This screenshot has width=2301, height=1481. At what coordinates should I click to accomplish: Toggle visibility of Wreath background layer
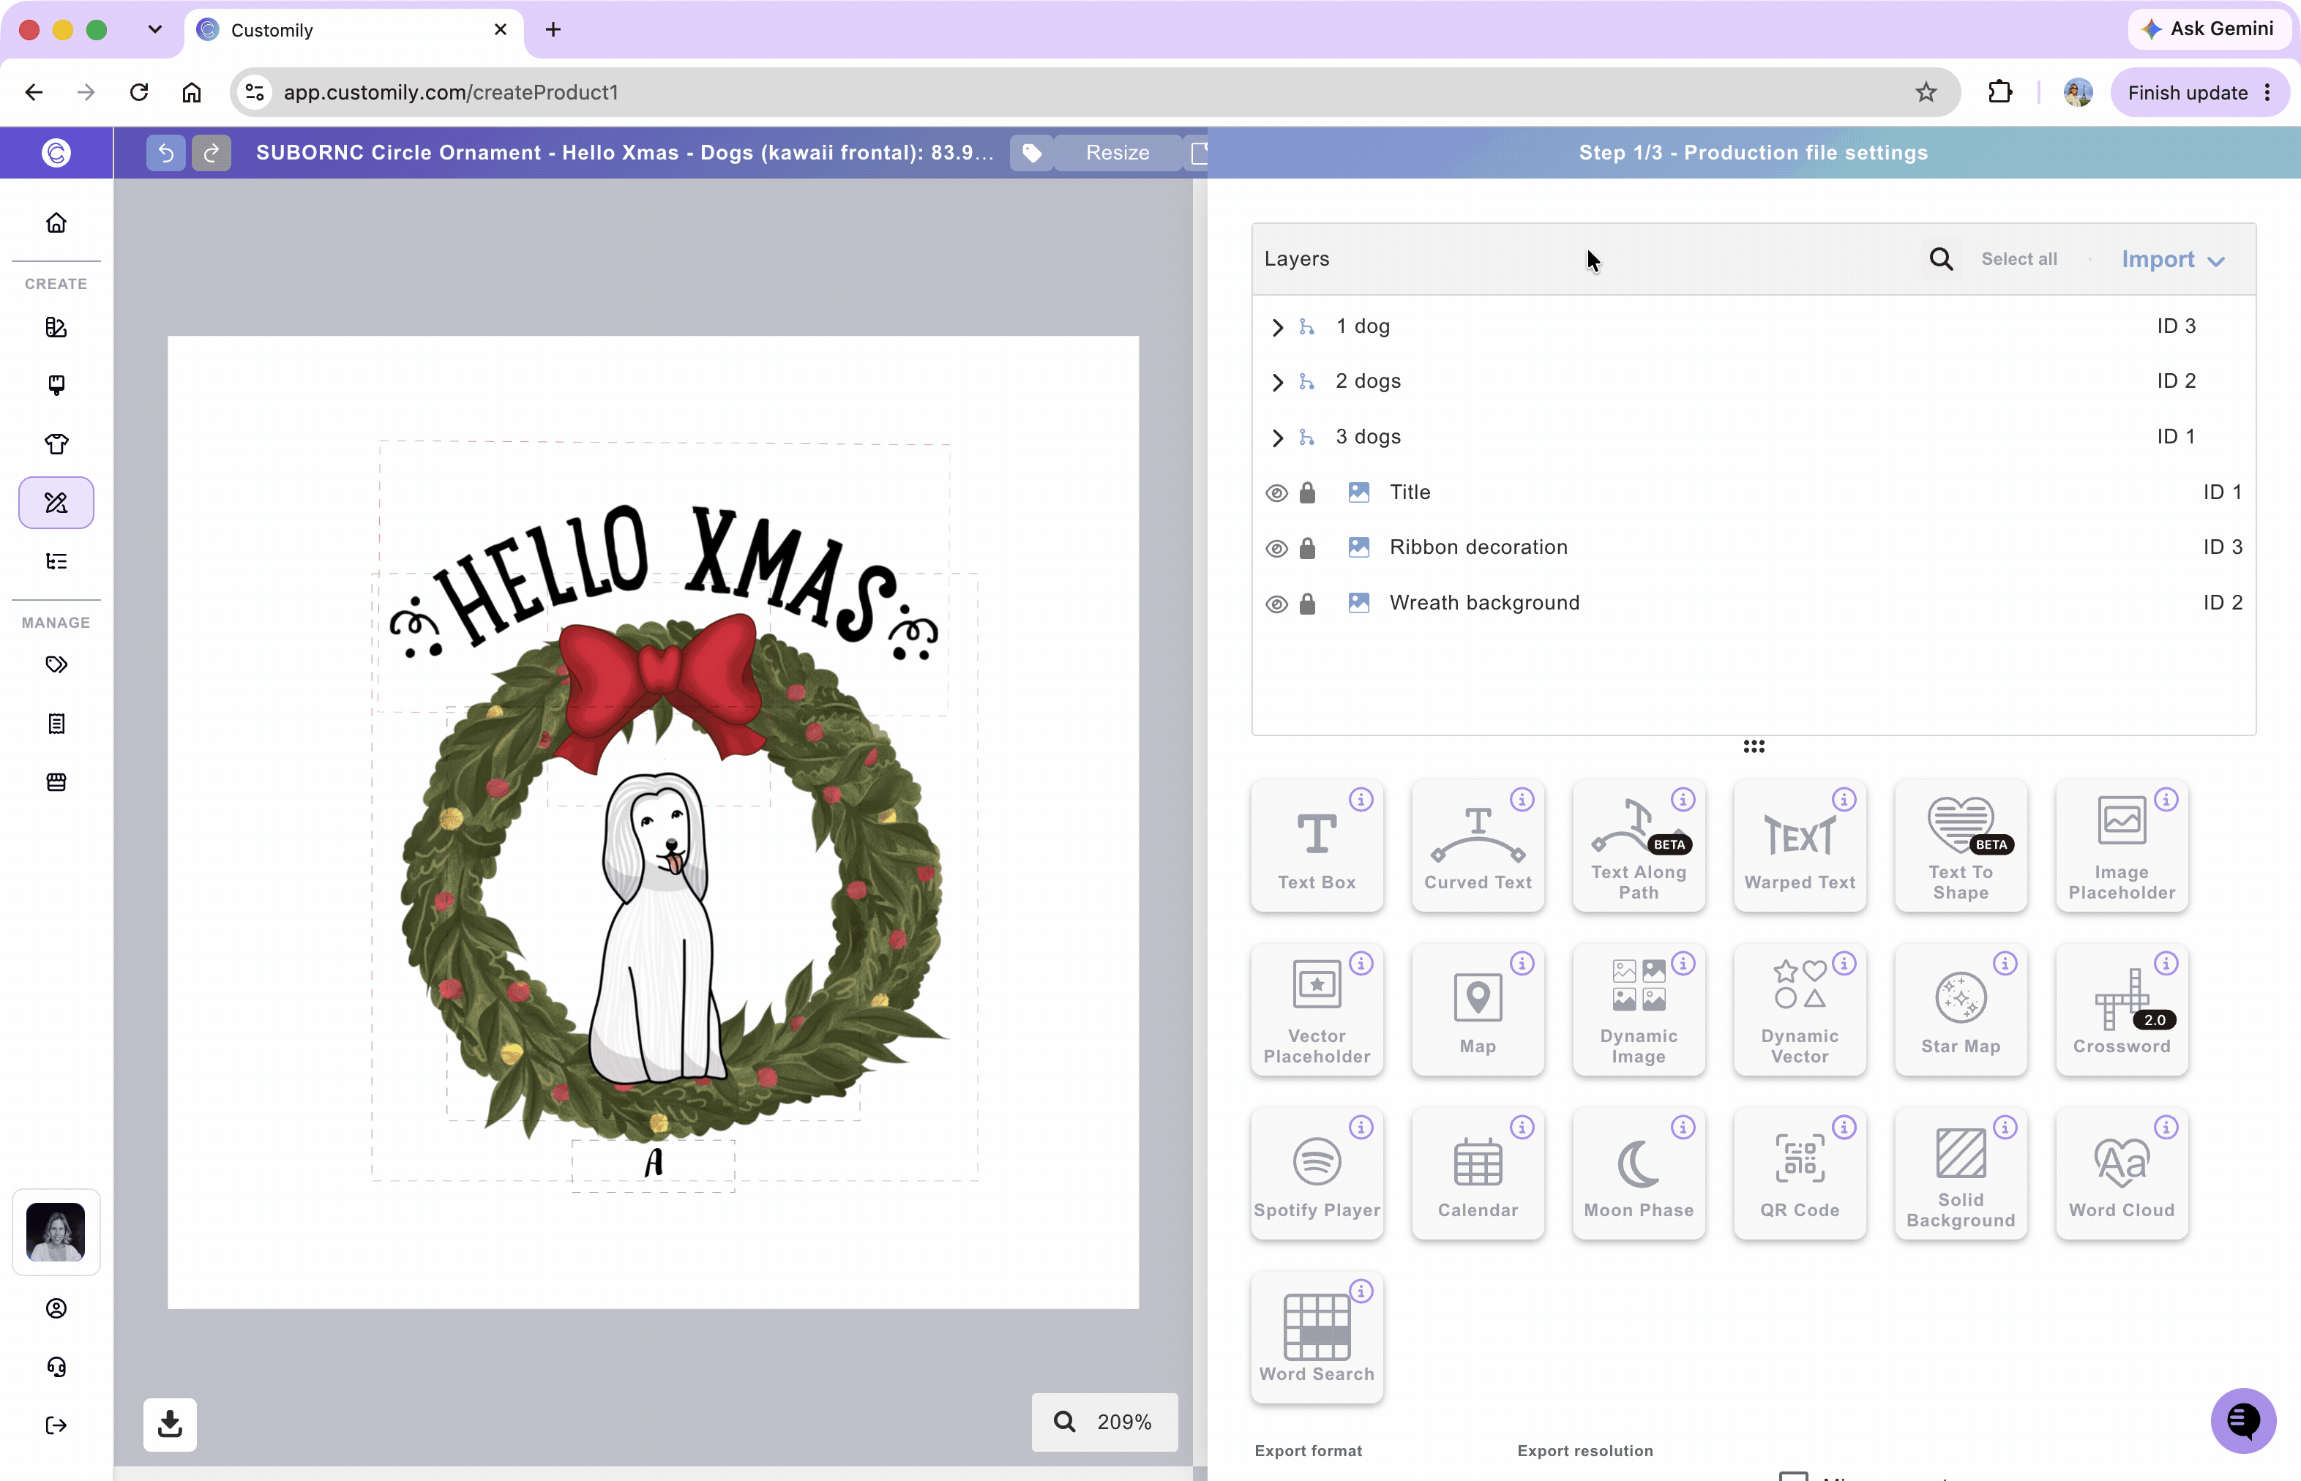[x=1276, y=604]
